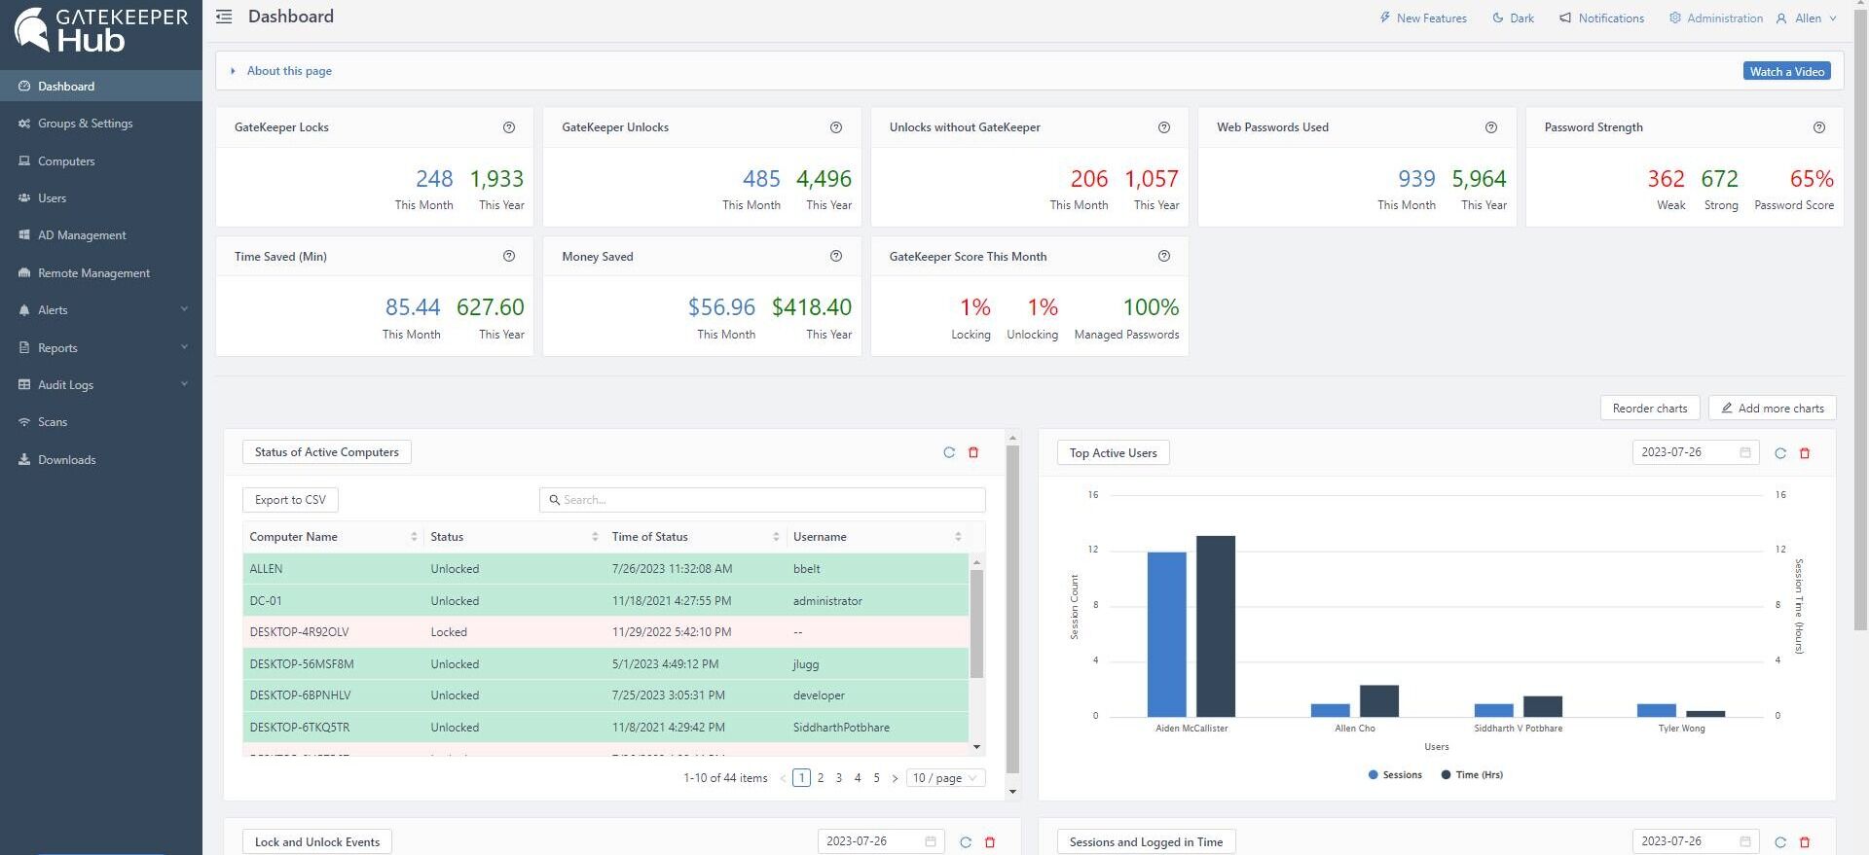Image resolution: width=1869 pixels, height=855 pixels.
Task: Open Downloads in sidebar
Action: coord(101,460)
